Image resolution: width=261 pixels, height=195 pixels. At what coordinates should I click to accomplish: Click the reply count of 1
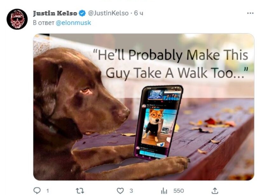click(47, 191)
